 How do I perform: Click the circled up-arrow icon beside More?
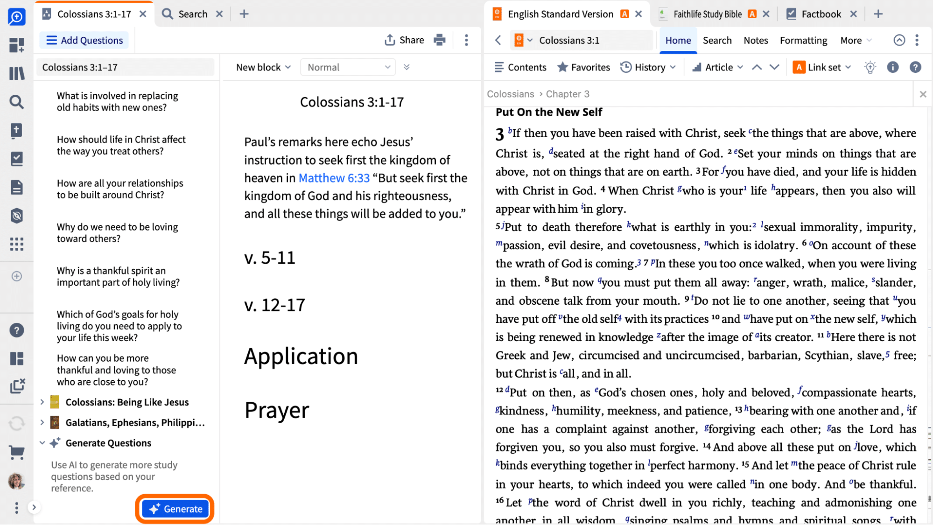pyautogui.click(x=899, y=40)
